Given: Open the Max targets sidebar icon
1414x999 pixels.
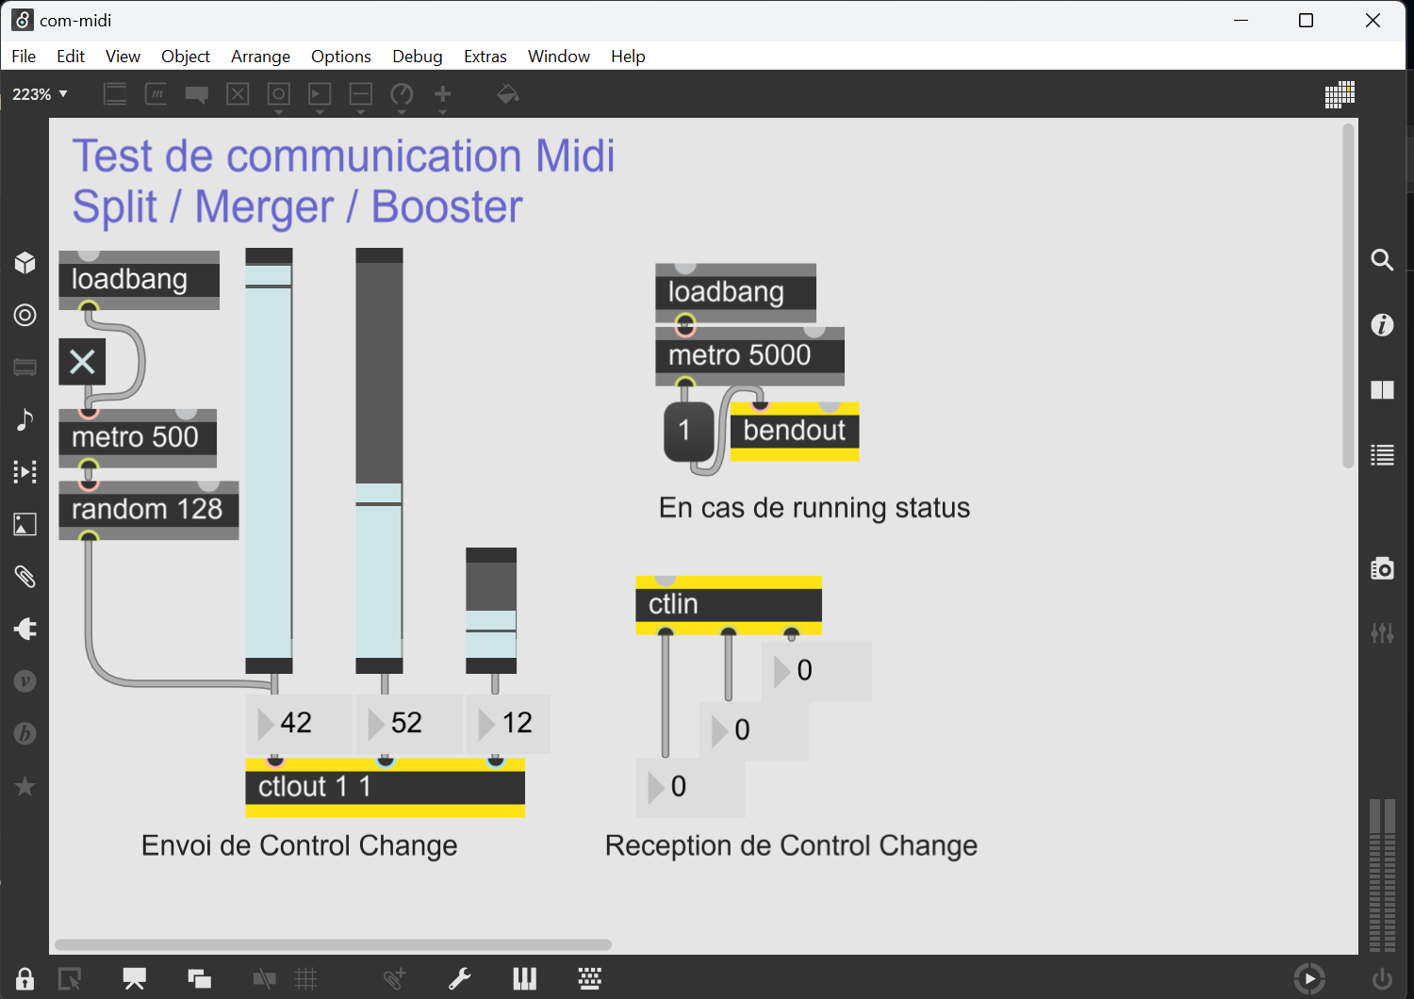Looking at the screenshot, I should (x=25, y=315).
